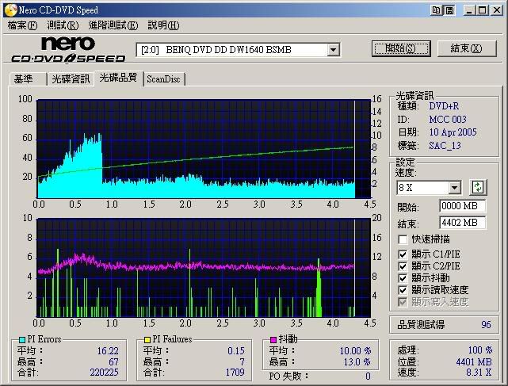Image resolution: width=508 pixels, height=386 pixels.
Task: Click the PI Failures total value 1709
Action: [235, 372]
